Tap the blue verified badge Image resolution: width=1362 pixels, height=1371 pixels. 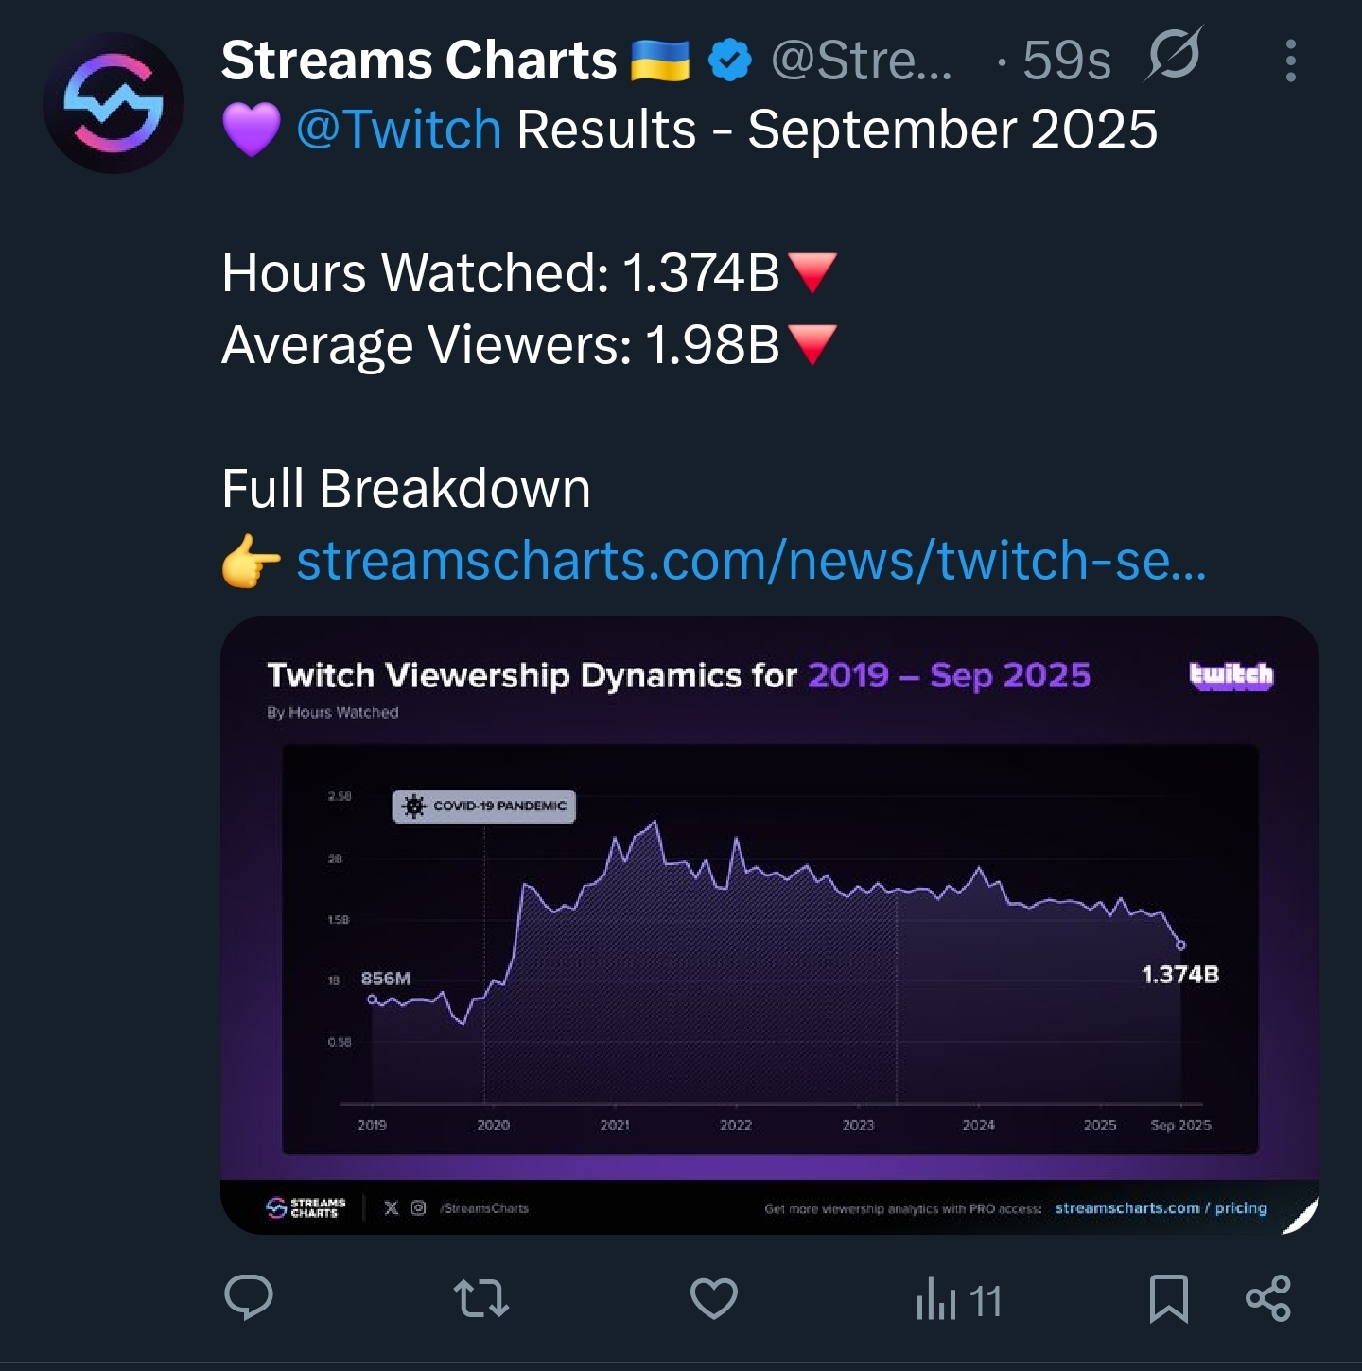tap(729, 61)
